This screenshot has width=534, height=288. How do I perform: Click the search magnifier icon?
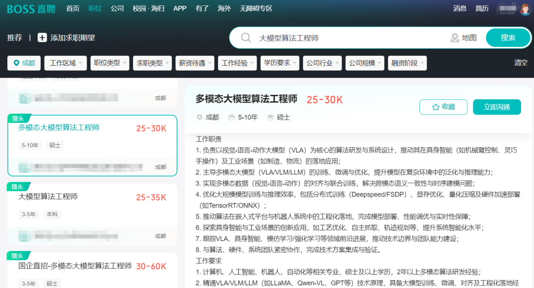coord(246,38)
